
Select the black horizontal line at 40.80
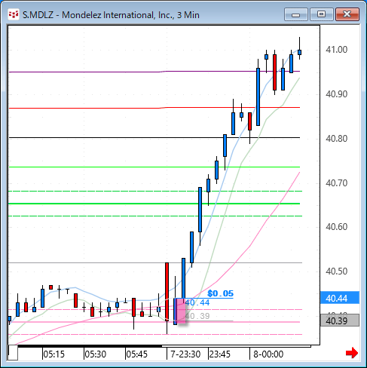154,137
